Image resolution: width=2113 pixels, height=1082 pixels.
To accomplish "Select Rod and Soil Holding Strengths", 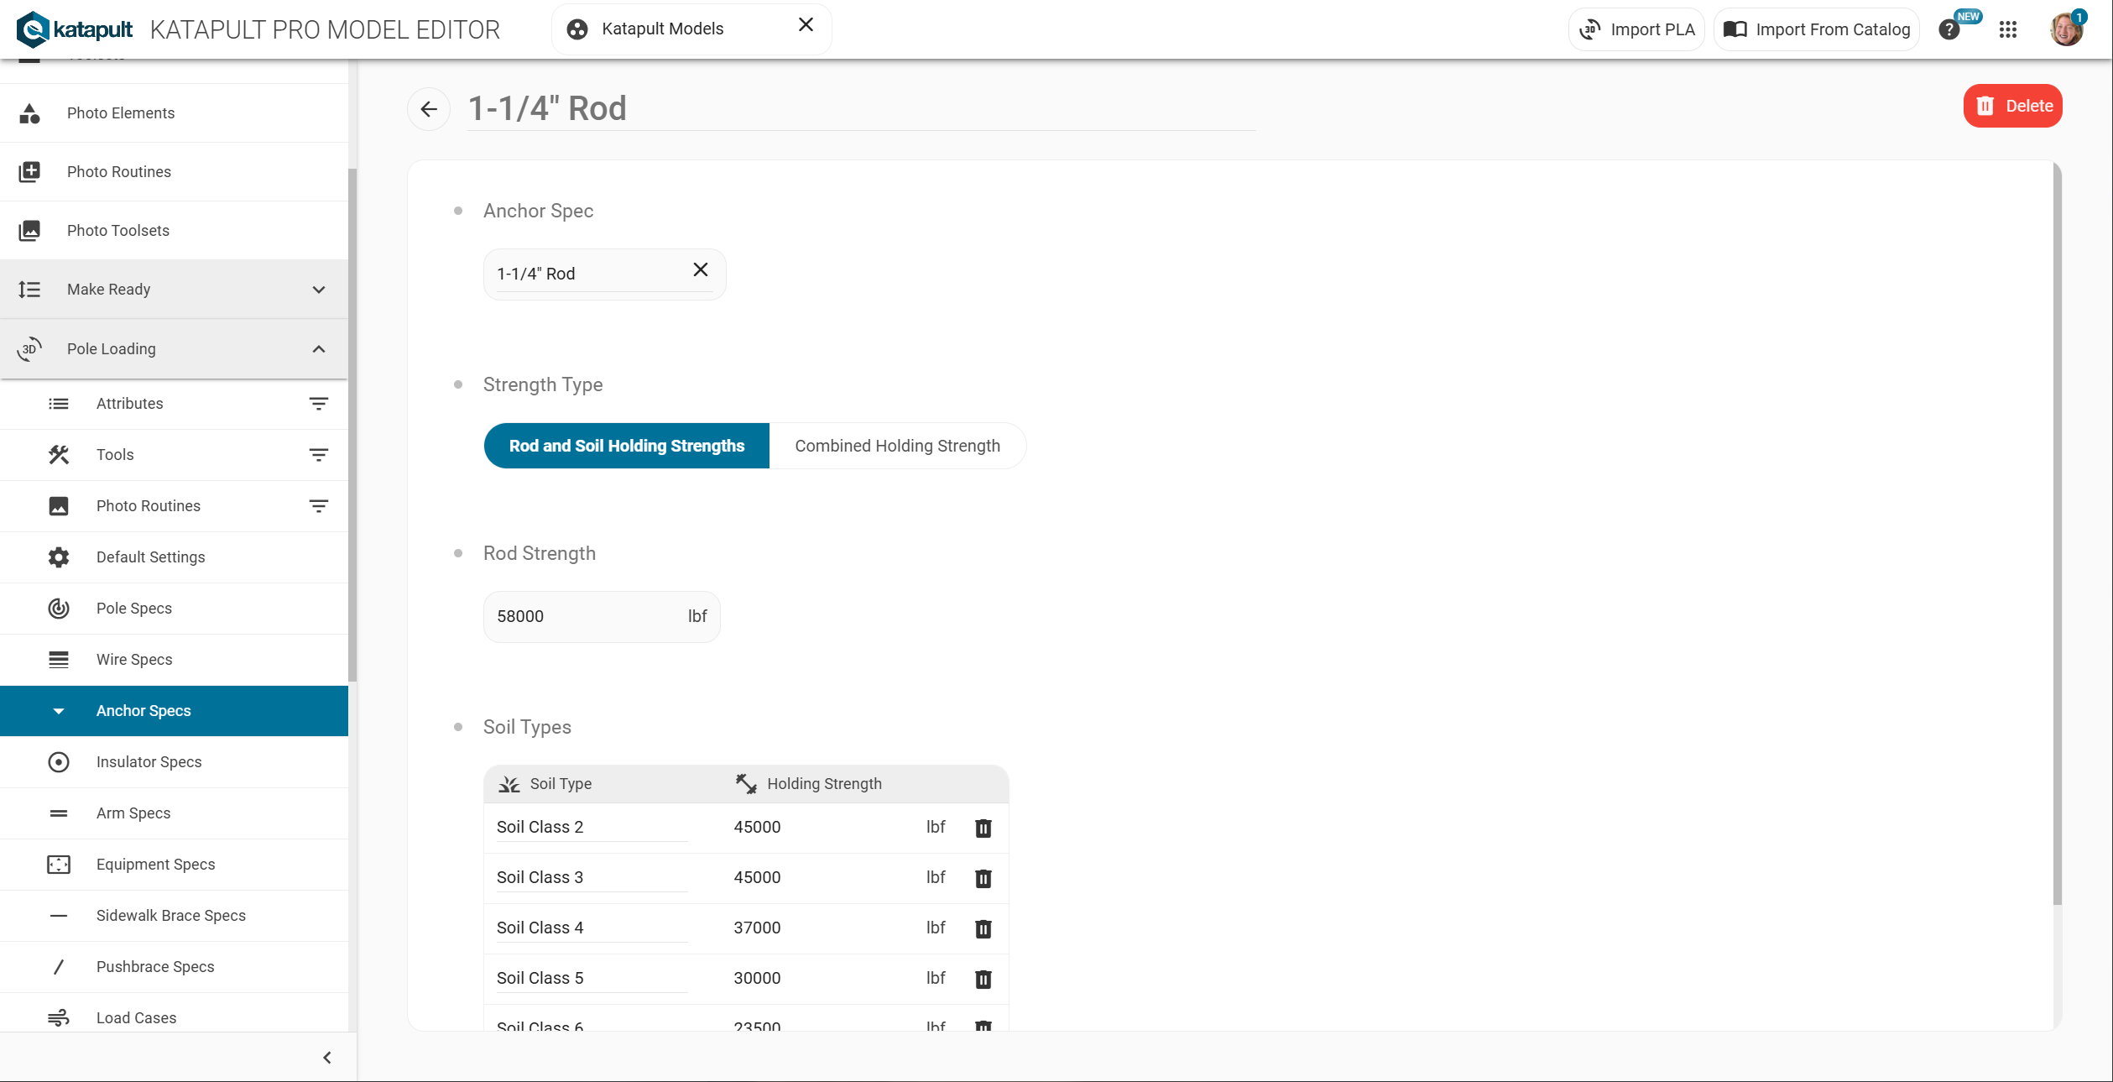I will [x=626, y=446].
